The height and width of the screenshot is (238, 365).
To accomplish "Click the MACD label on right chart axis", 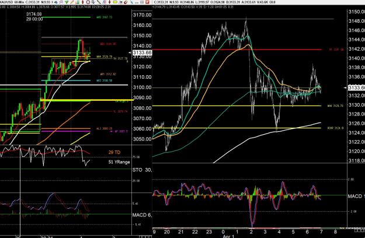I will coord(356,196).
